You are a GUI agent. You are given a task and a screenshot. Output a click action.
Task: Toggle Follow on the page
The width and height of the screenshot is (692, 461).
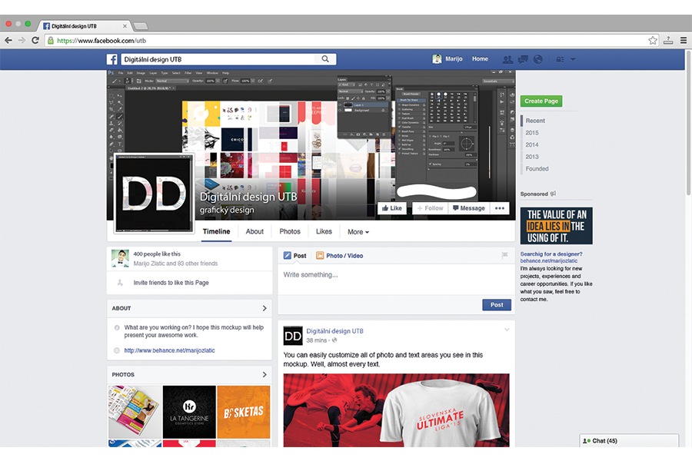coord(429,208)
